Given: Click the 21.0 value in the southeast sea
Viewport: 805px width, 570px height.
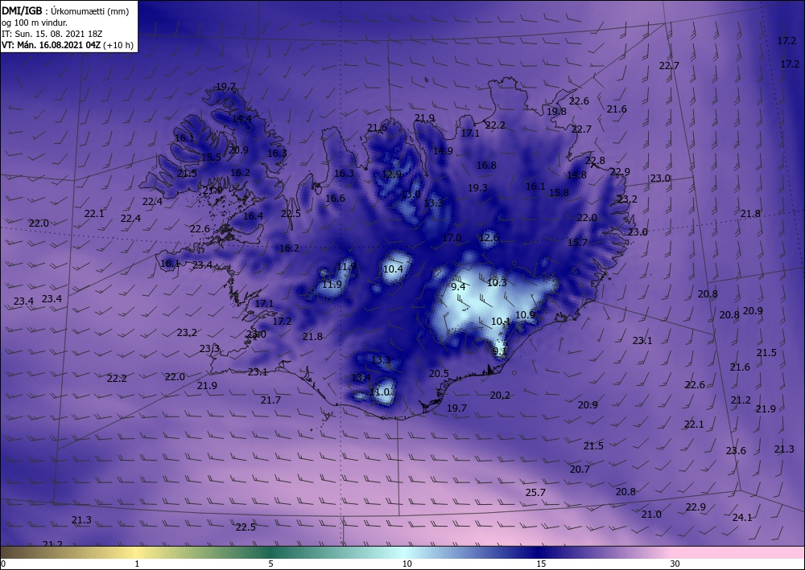Looking at the screenshot, I should pyautogui.click(x=651, y=515).
